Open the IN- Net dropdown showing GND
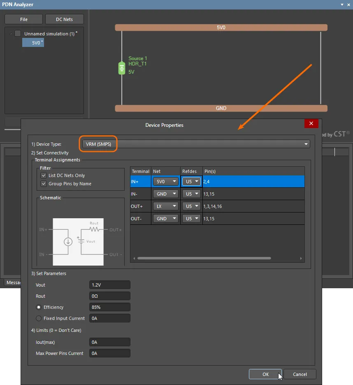The width and height of the screenshot is (353, 385). [x=166, y=194]
